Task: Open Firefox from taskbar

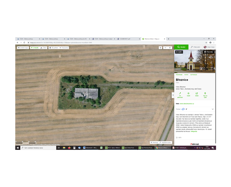Action: 69,148
